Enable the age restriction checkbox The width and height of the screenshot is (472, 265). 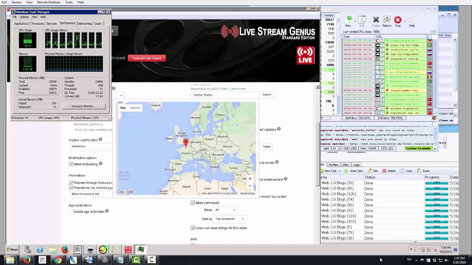[71, 212]
